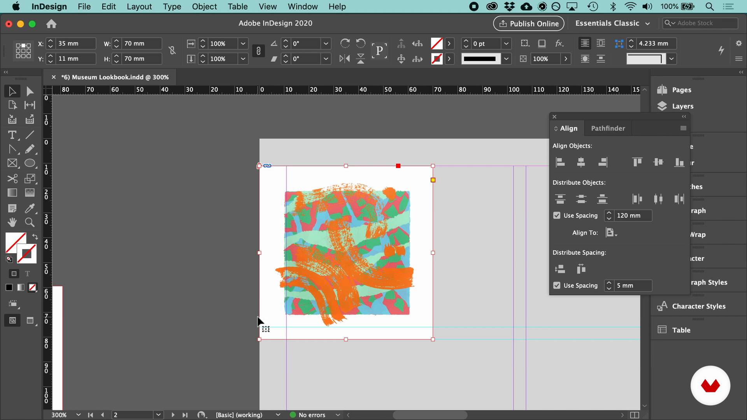
Task: Select the Note tool
Action: pyautogui.click(x=12, y=208)
